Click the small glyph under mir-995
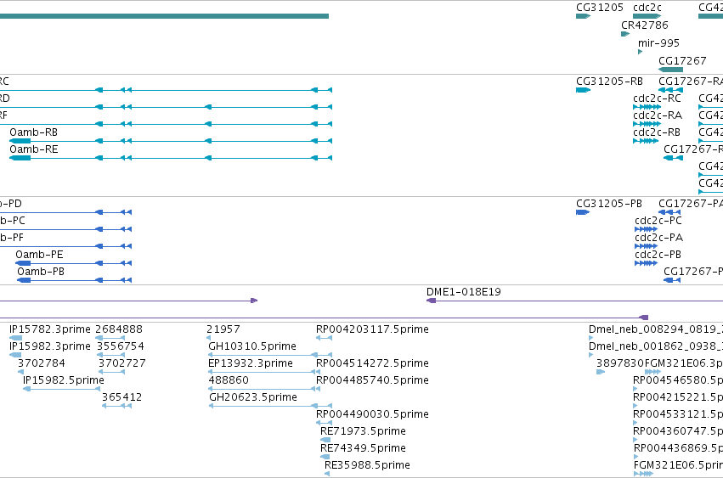Image resolution: width=723 pixels, height=478 pixels. (640, 52)
